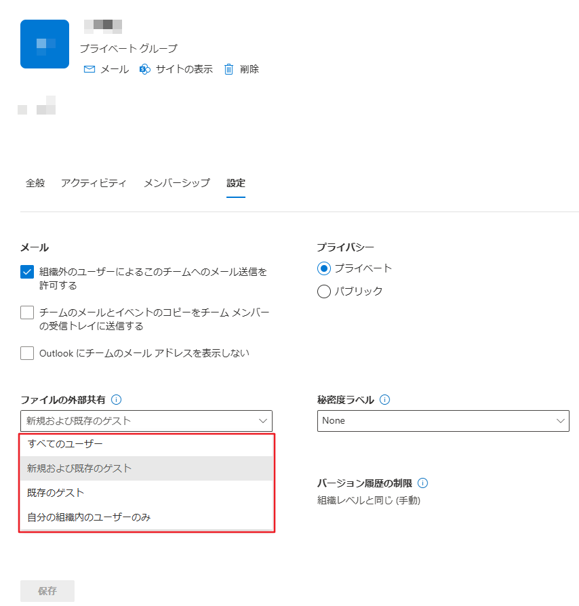This screenshot has height=606, width=579.
Task: Enable copying team emails to member inboxes
Action: tap(26, 312)
